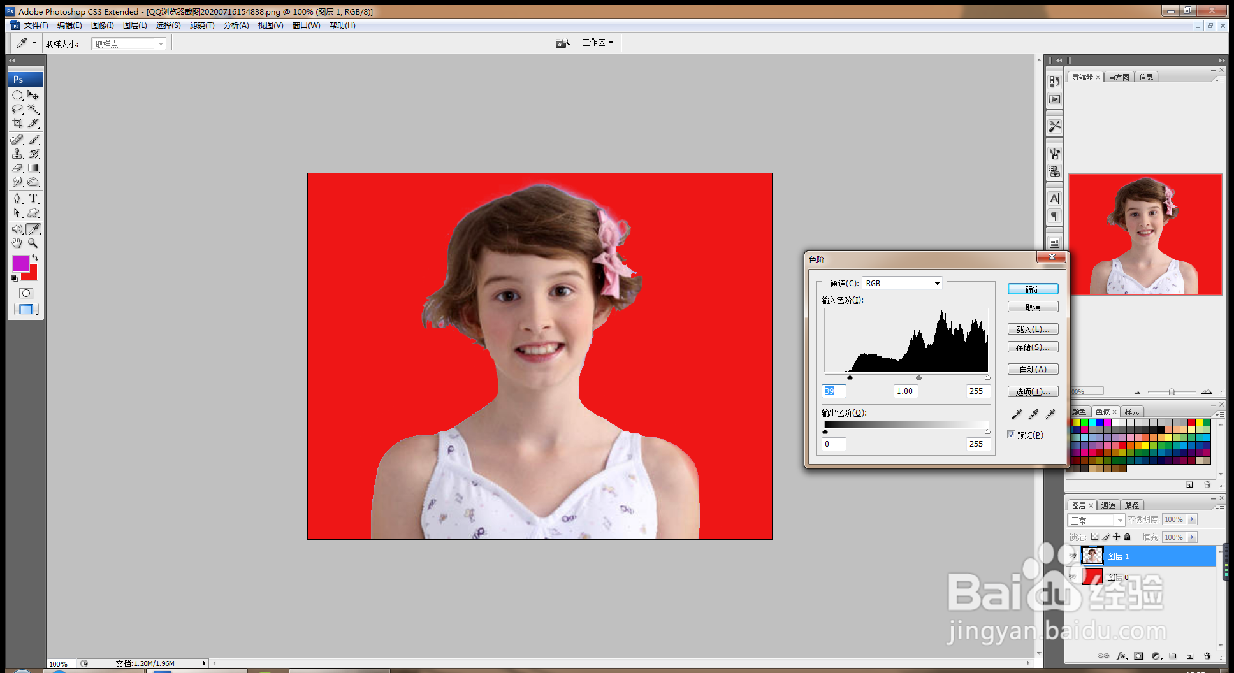Select the Move tool
The height and width of the screenshot is (673, 1234).
pyautogui.click(x=34, y=95)
